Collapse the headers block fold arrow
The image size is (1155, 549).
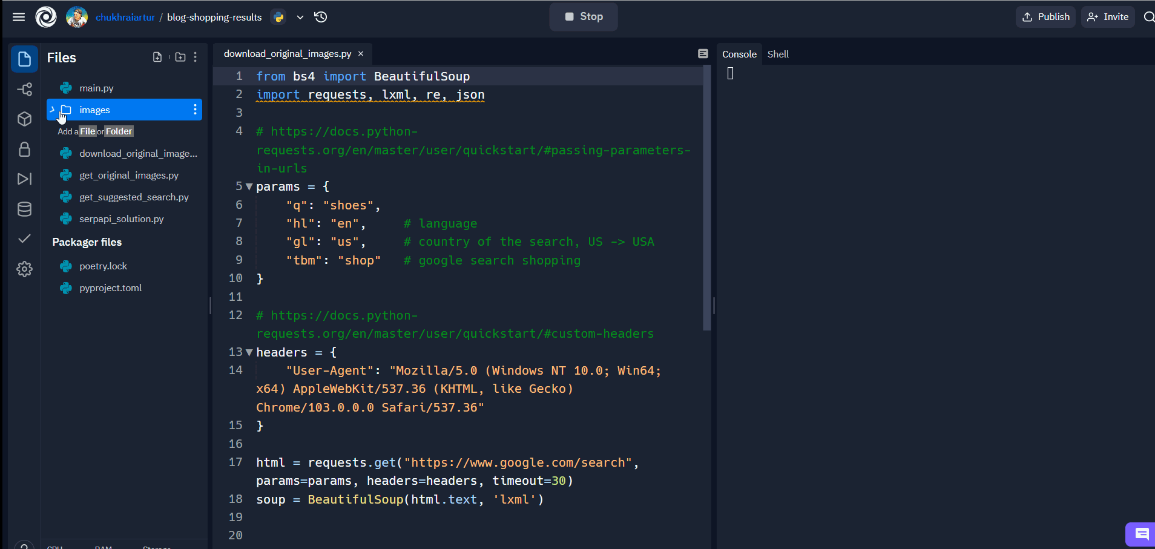point(249,352)
